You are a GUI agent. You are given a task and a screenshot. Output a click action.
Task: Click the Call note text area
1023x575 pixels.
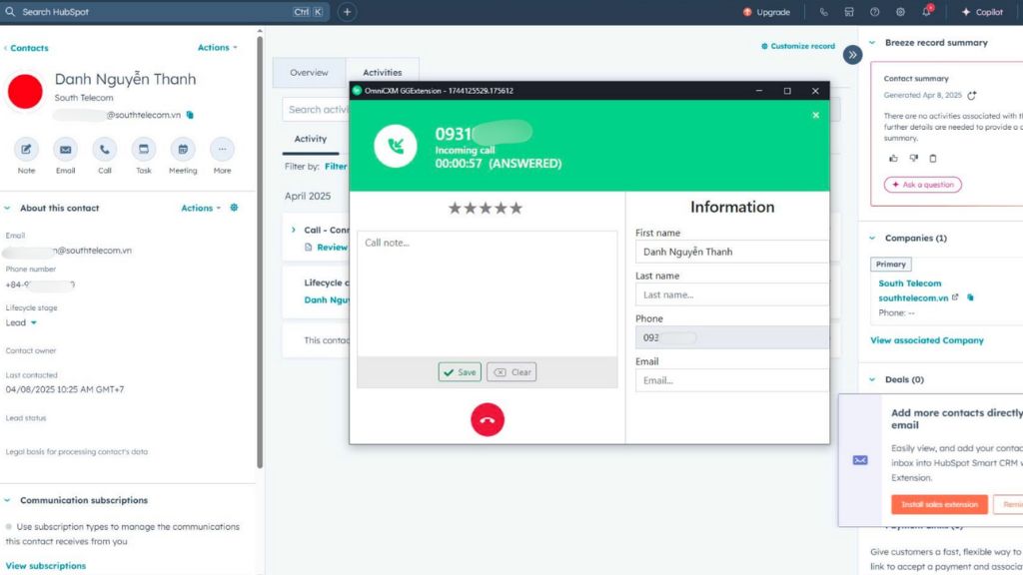point(487,293)
